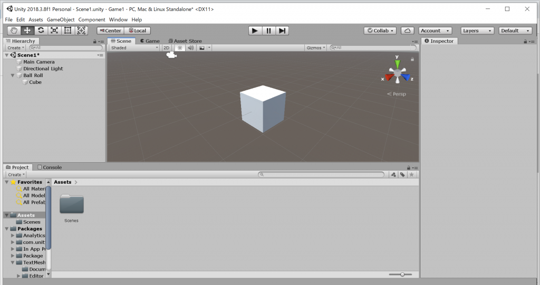
Task: Click the blue Z axis gizmo cone
Action: click(406, 77)
